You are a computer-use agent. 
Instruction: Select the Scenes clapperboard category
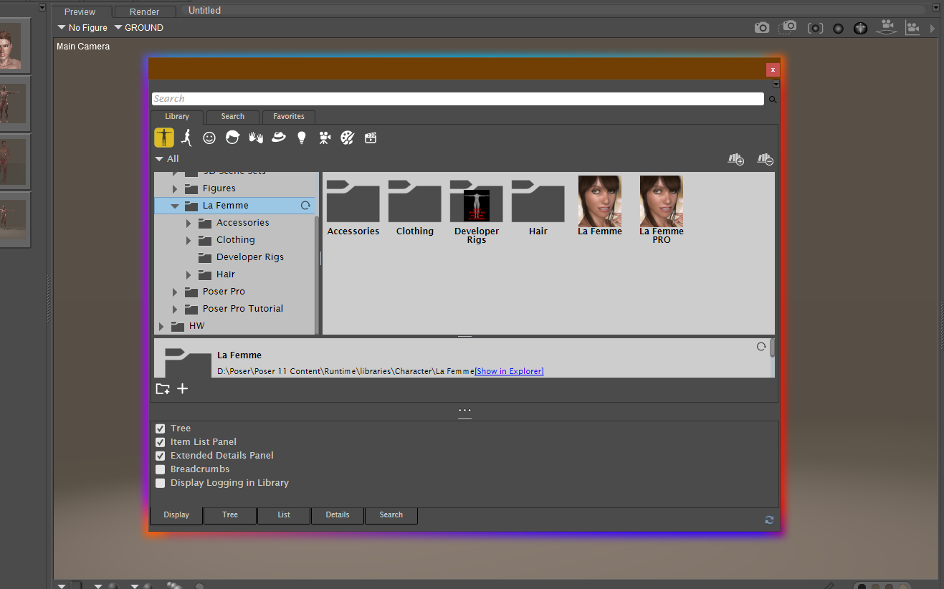371,138
